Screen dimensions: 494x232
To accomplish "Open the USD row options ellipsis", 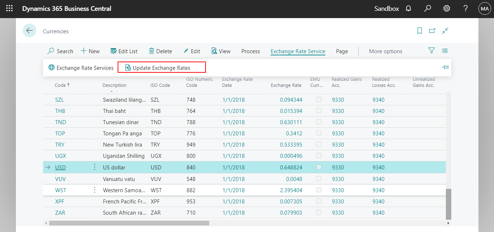I will pos(94,167).
